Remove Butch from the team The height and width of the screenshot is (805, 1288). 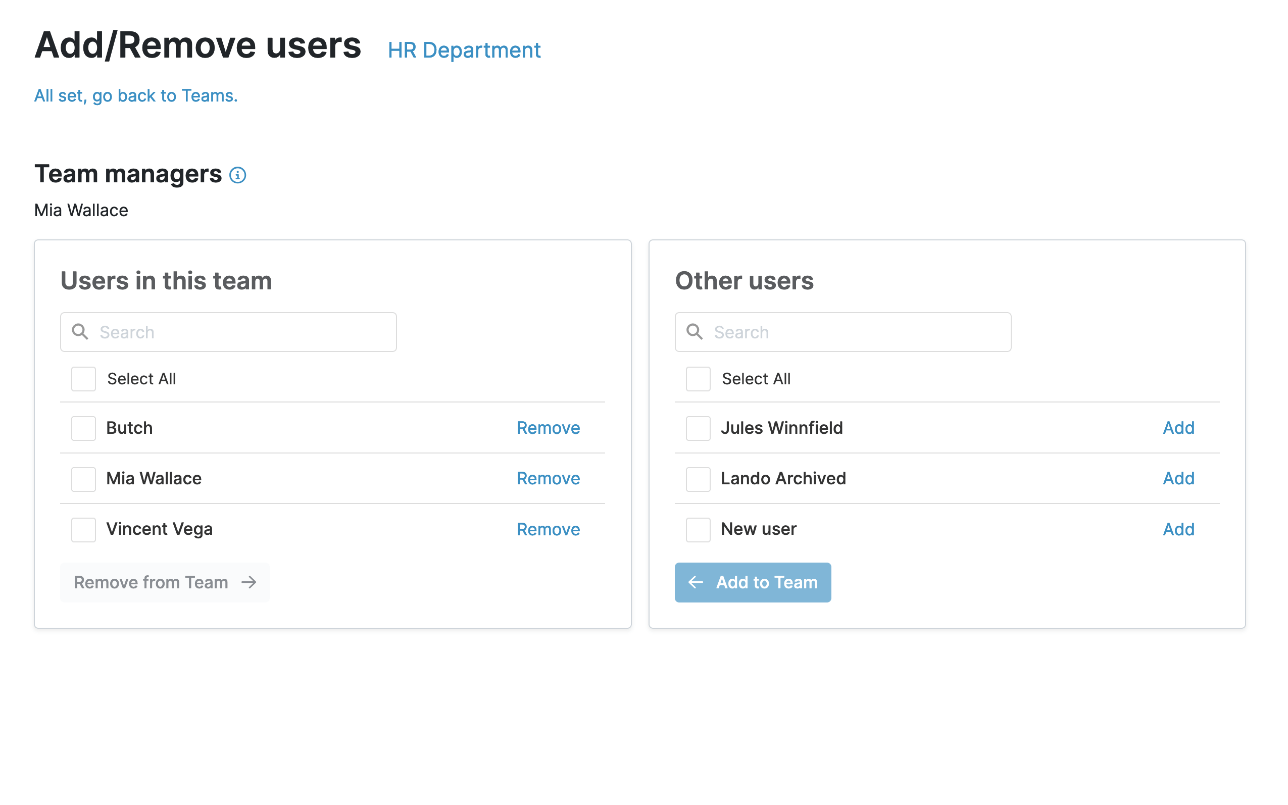548,428
